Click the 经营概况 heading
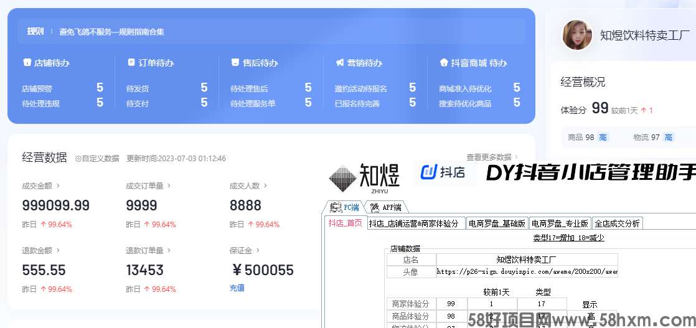Image resolution: width=696 pixels, height=328 pixels. [583, 82]
